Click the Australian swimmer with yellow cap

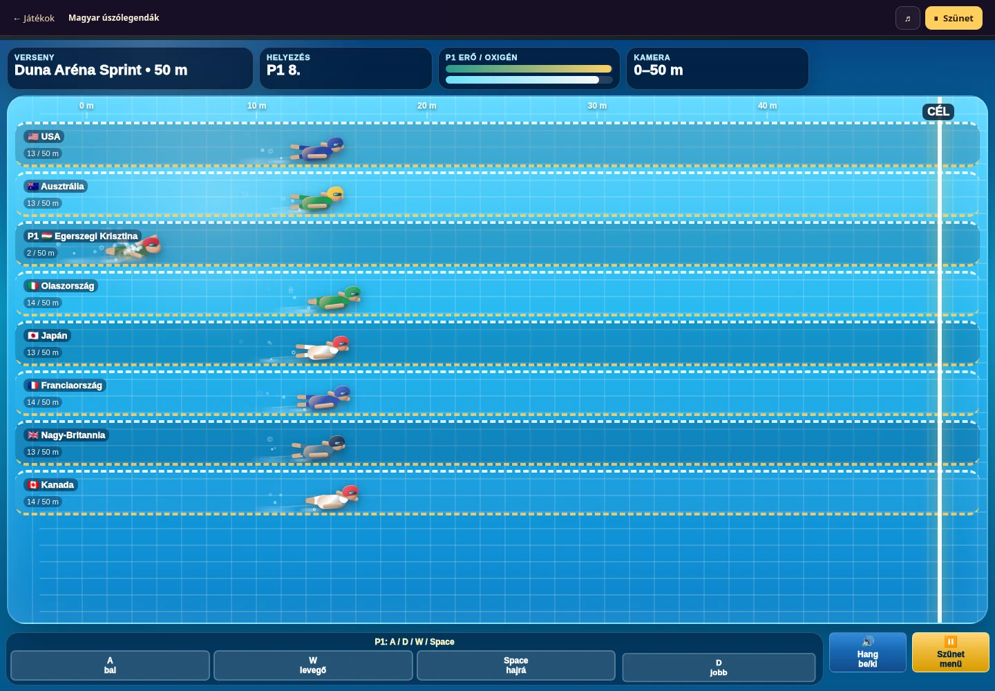point(317,199)
